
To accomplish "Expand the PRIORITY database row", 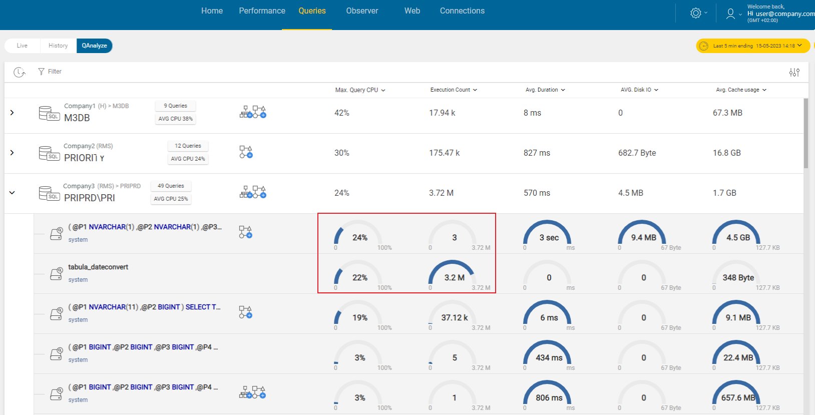I will 12,153.
